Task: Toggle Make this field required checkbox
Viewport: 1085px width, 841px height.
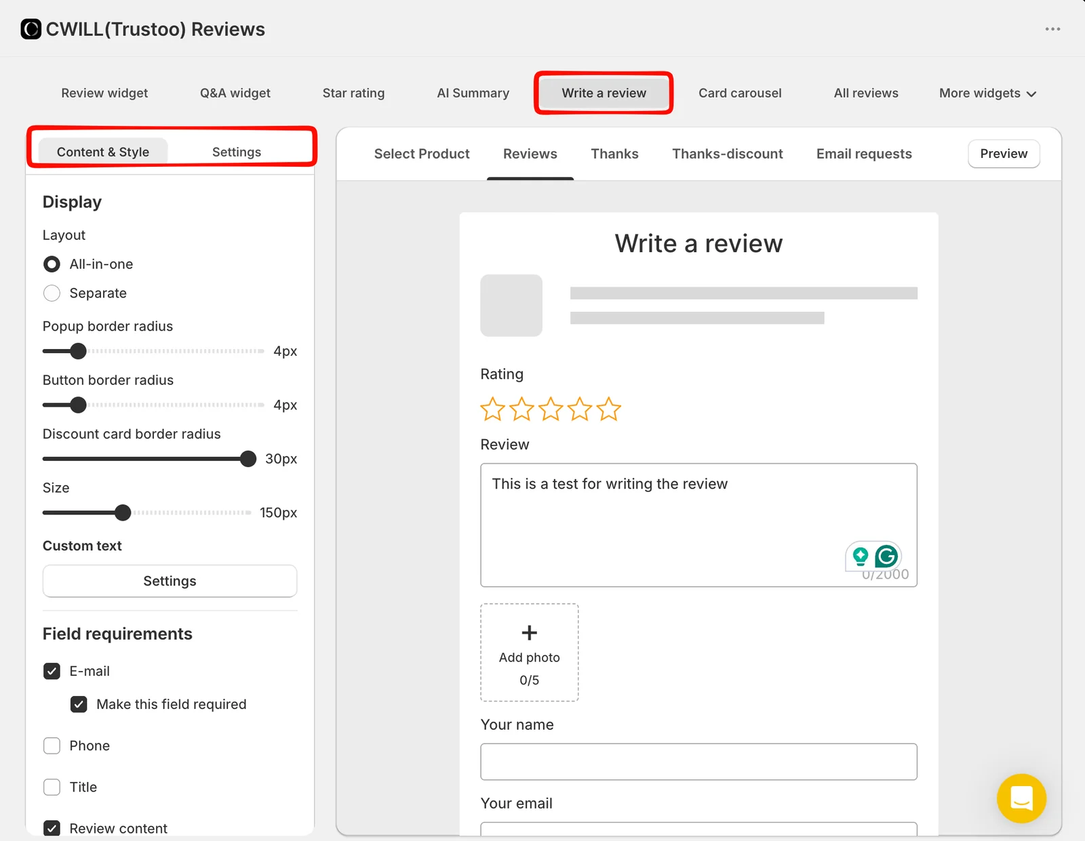Action: tap(79, 704)
